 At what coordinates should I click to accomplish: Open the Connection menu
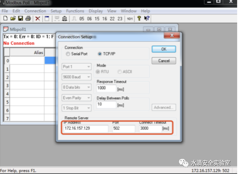click(35, 11)
